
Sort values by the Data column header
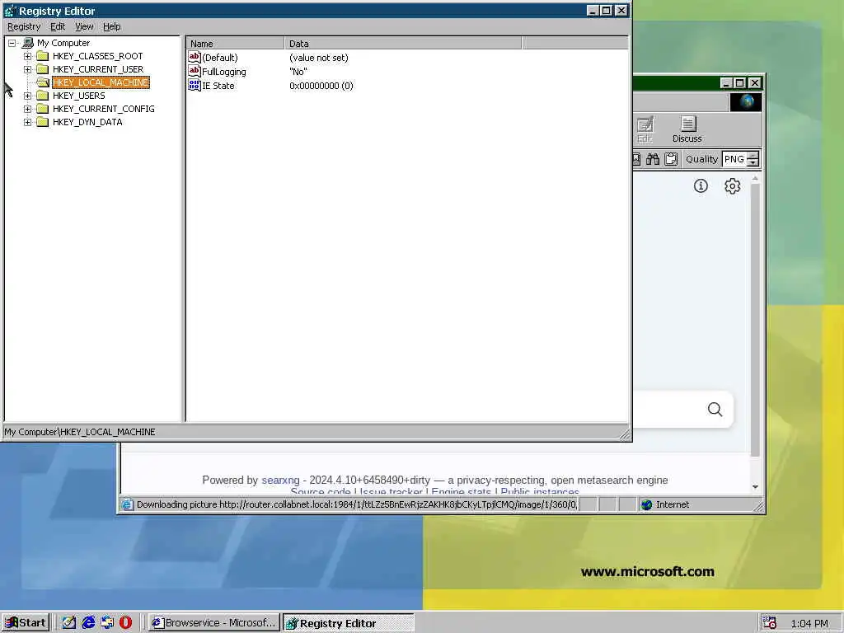click(402, 44)
